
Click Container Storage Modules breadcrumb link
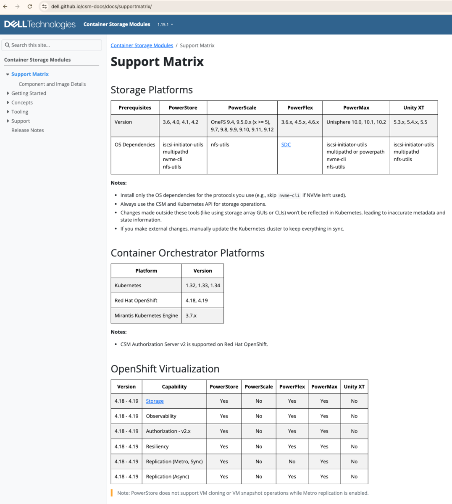142,45
